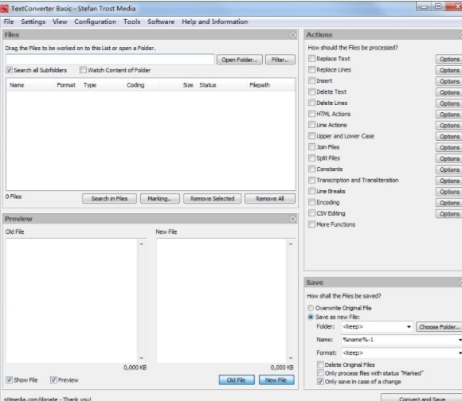The image size is (462, 401).
Task: Click the Open Folder button
Action: 240,60
